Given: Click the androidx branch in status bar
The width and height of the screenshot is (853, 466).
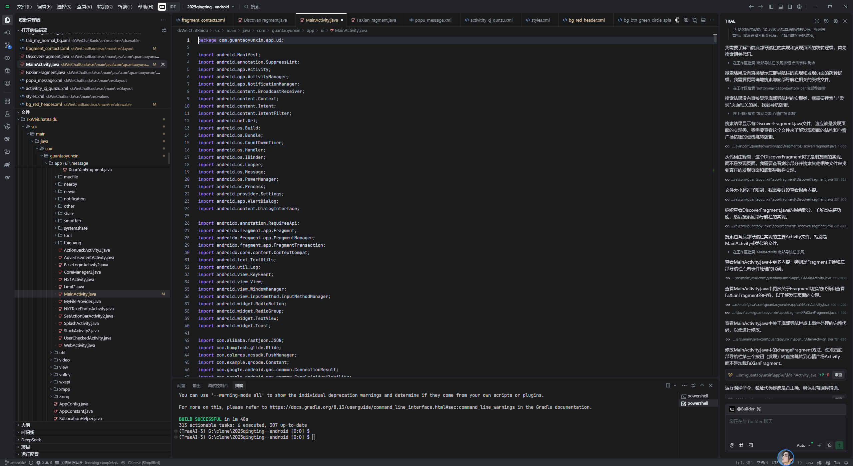Looking at the screenshot, I should [15, 463].
